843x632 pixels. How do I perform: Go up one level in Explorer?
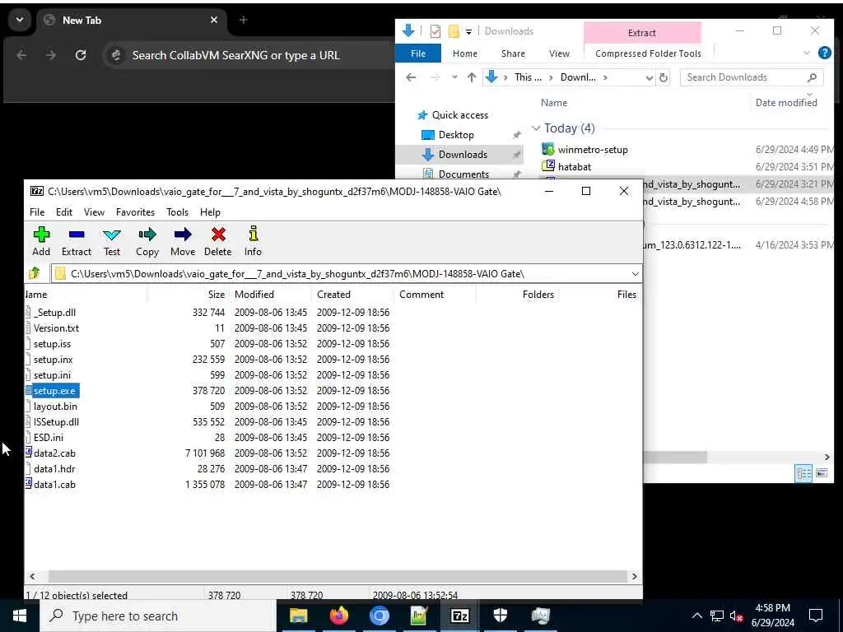472,77
